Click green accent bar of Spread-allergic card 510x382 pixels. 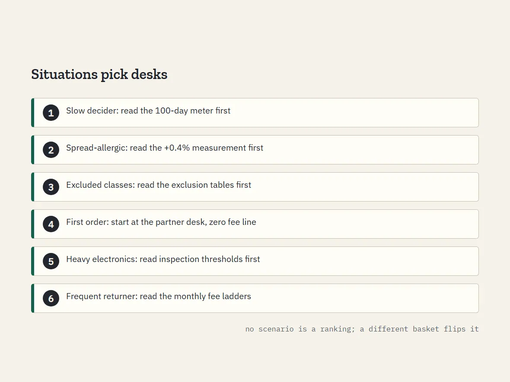(32, 150)
